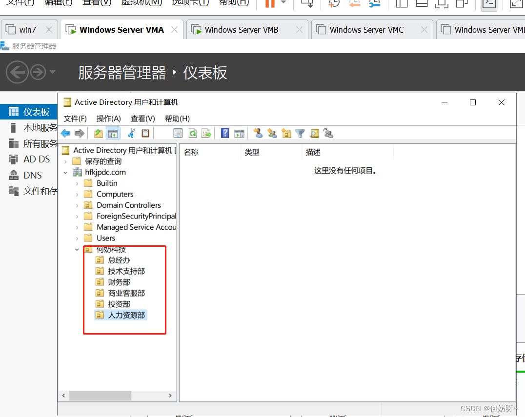Collapse the 何妨科技 organizational unit
525x417 pixels.
[x=77, y=249]
